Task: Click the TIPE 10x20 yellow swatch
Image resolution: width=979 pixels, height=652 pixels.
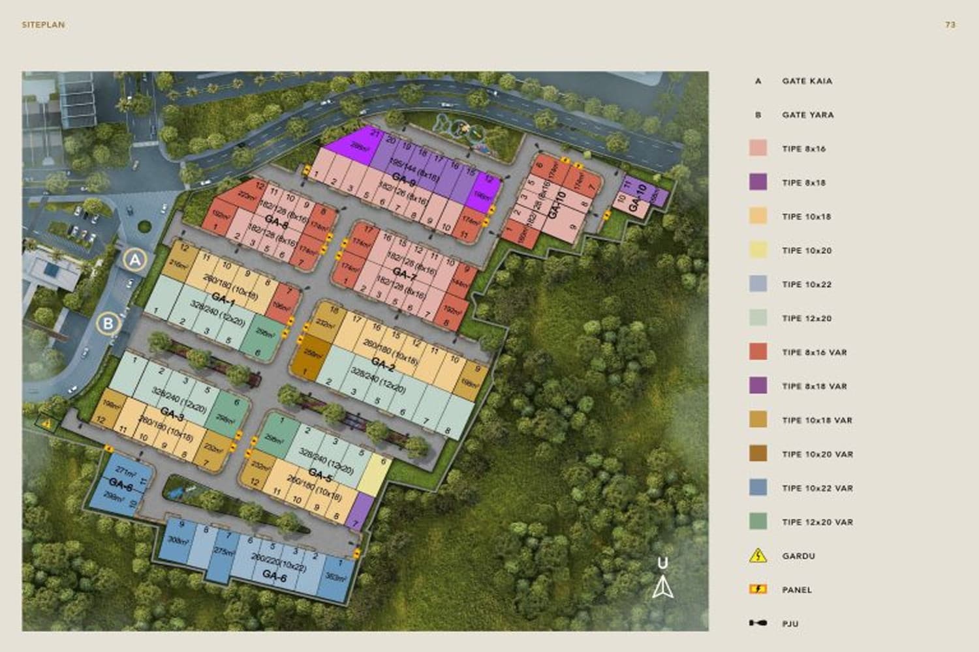Action: [758, 250]
